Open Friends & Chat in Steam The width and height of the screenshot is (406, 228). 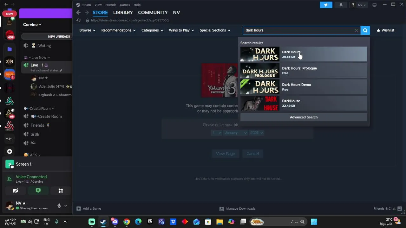tap(388, 208)
